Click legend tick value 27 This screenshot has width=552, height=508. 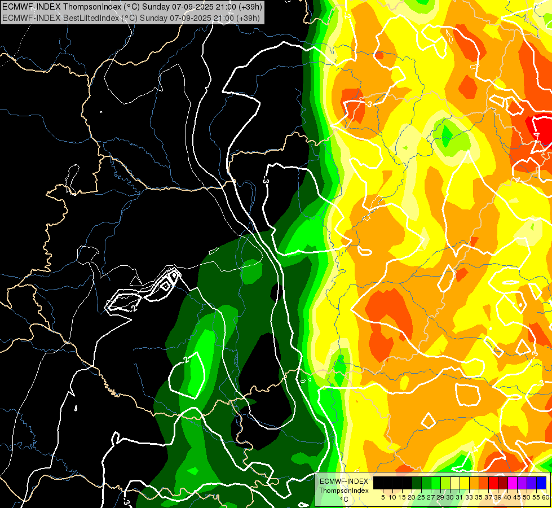click(x=431, y=497)
